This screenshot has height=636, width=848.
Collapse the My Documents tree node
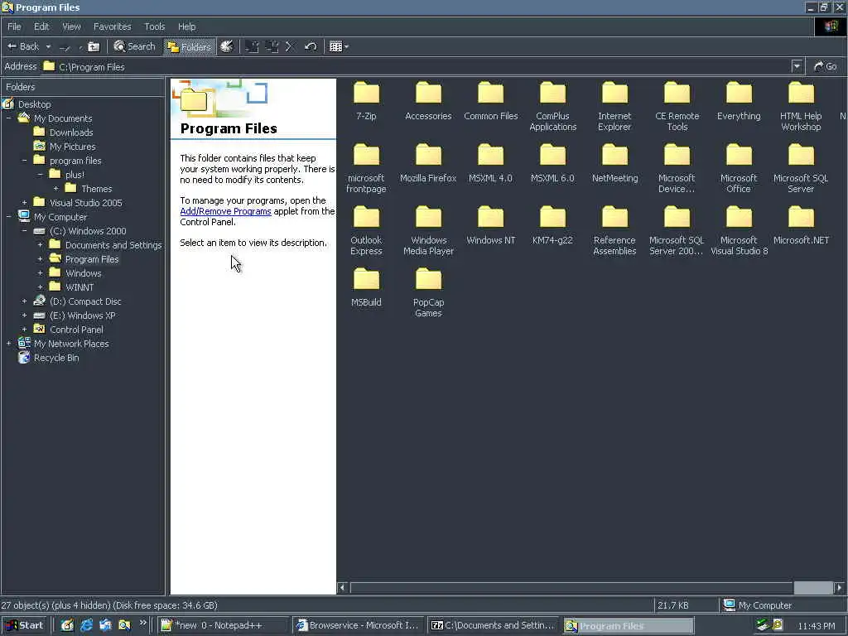pyautogui.click(x=8, y=118)
